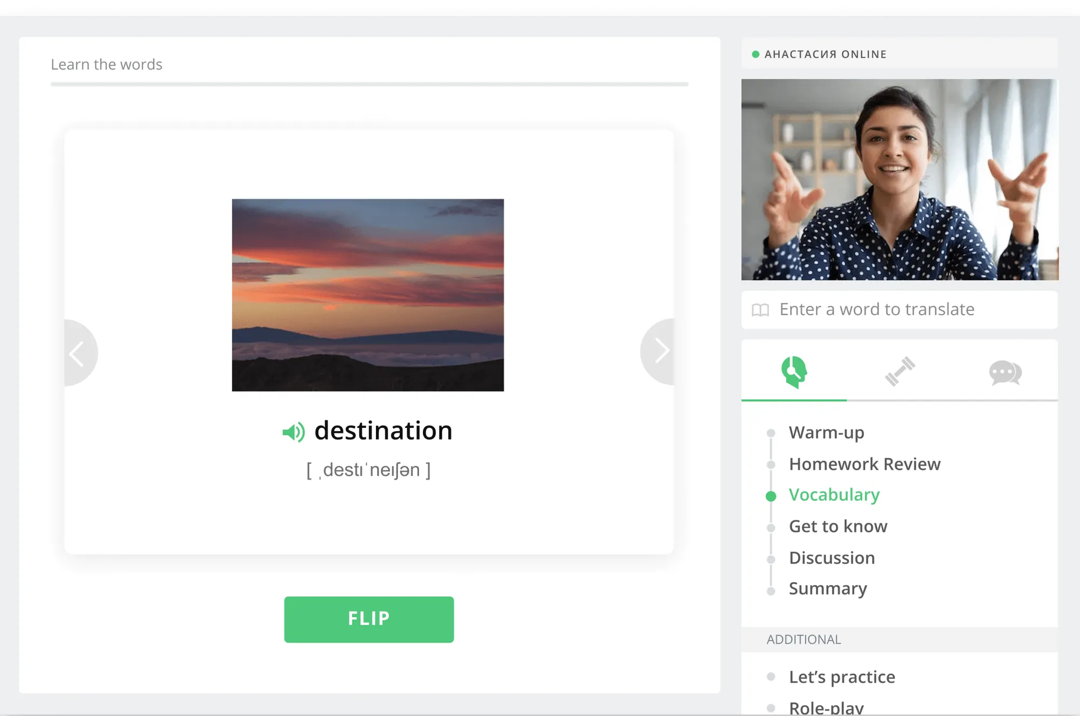The height and width of the screenshot is (716, 1080).
Task: Click the Learn the words progress bar
Action: pos(369,84)
